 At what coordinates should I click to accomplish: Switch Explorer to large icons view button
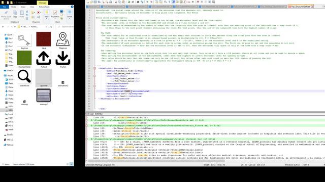pos(71,164)
